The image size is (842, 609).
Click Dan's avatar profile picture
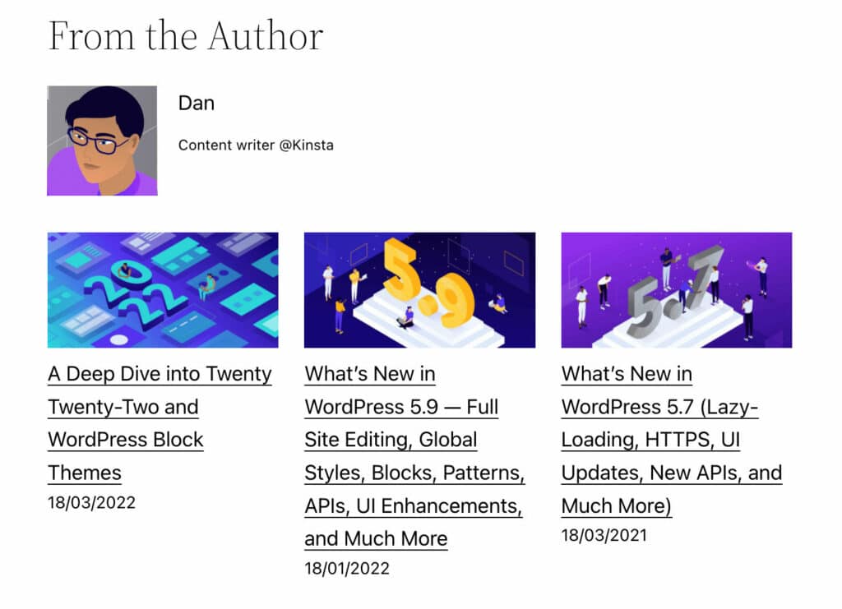point(102,140)
